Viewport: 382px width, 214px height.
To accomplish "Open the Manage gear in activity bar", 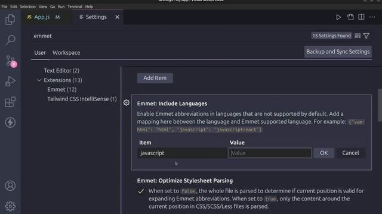I will pyautogui.click(x=10, y=206).
